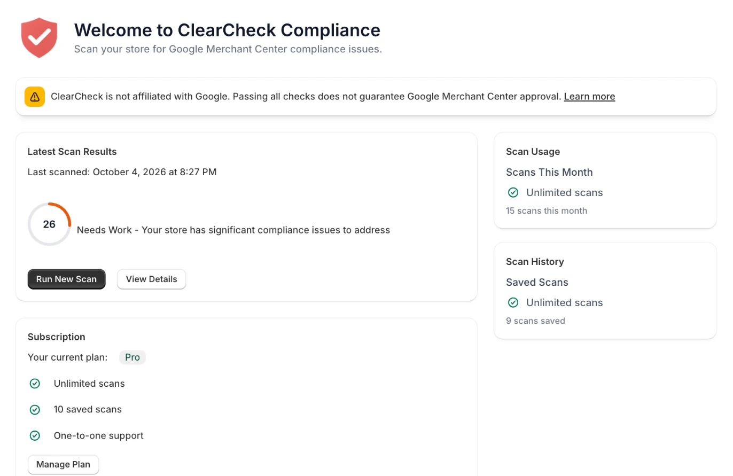Click the Your current plan label
This screenshot has width=733, height=476.
(x=68, y=357)
